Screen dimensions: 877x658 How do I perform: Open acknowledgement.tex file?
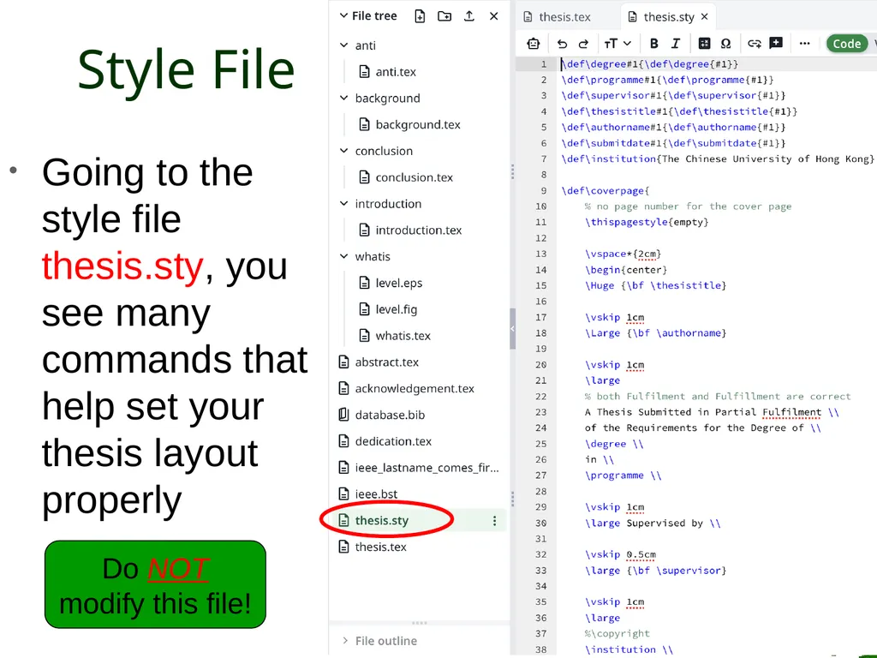click(415, 388)
